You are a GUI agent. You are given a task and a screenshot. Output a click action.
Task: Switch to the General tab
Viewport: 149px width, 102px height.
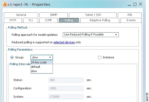coord(21,15)
